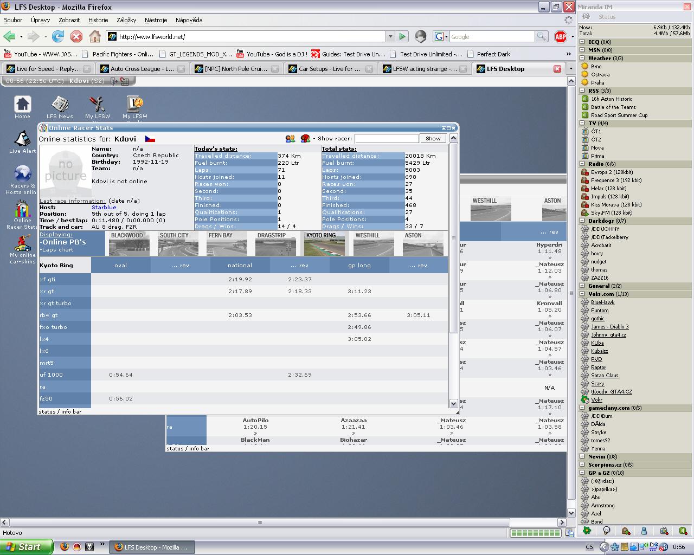694x555 pixels.
Task: Click the red helmet icon near Show racer
Action: [x=305, y=139]
